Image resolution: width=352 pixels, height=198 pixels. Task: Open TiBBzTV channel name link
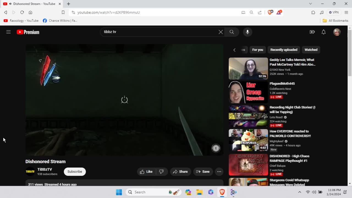(x=45, y=169)
